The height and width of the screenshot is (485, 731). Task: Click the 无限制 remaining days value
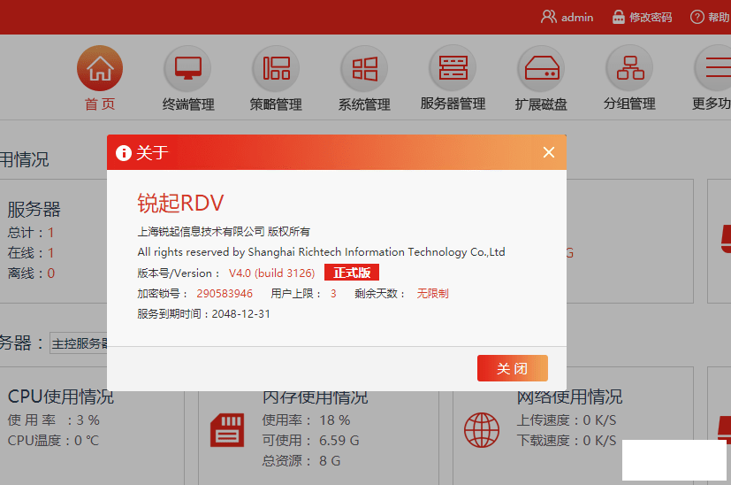click(432, 294)
